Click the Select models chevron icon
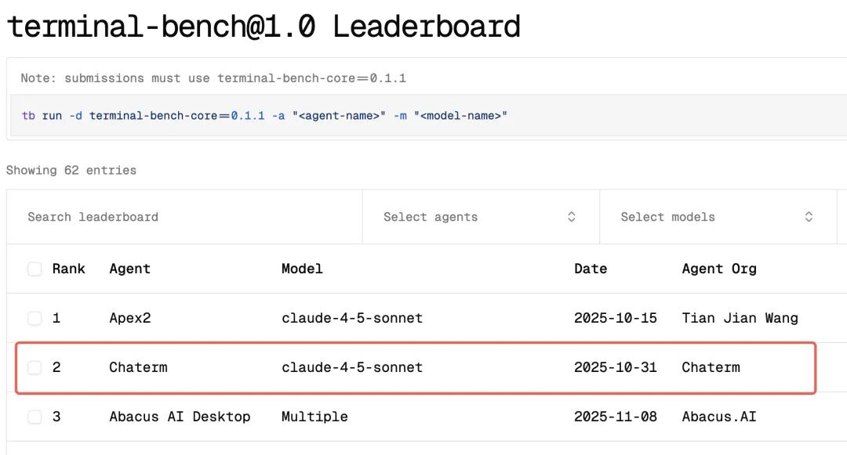 (x=809, y=217)
